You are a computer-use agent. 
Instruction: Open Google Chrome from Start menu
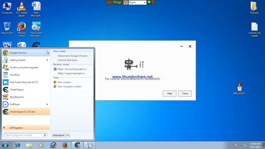(23, 53)
